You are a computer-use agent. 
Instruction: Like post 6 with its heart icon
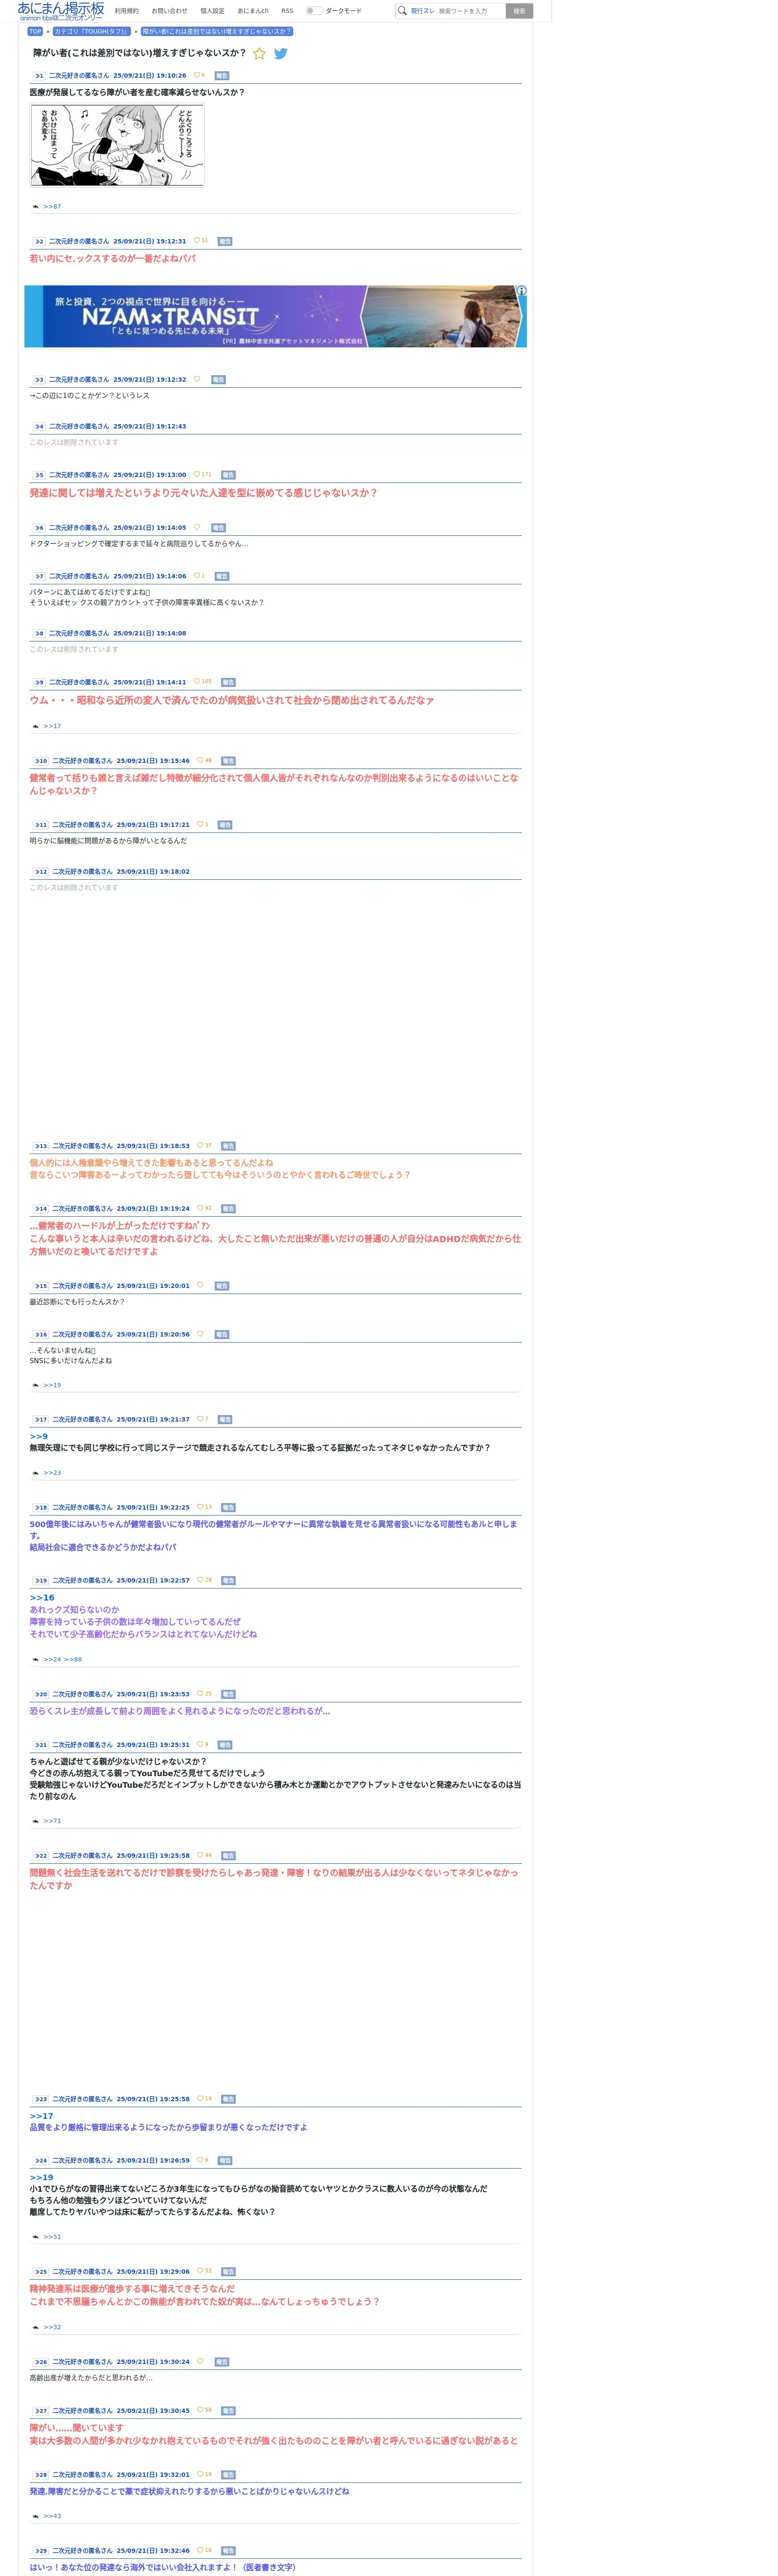197,527
